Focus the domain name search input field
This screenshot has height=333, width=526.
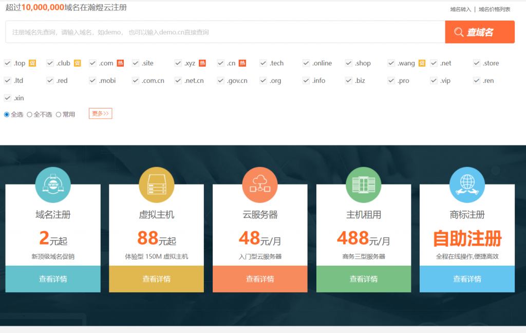(225, 32)
